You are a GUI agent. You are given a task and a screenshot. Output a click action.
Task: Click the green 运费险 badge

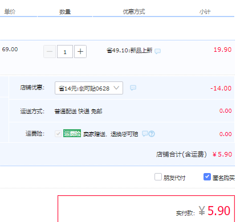(x=72, y=133)
